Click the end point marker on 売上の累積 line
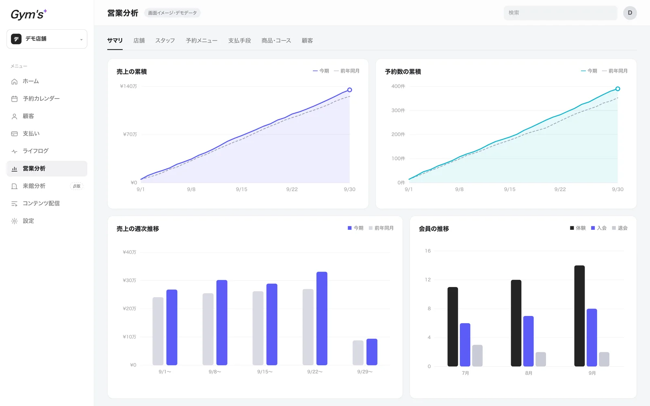 coord(349,90)
